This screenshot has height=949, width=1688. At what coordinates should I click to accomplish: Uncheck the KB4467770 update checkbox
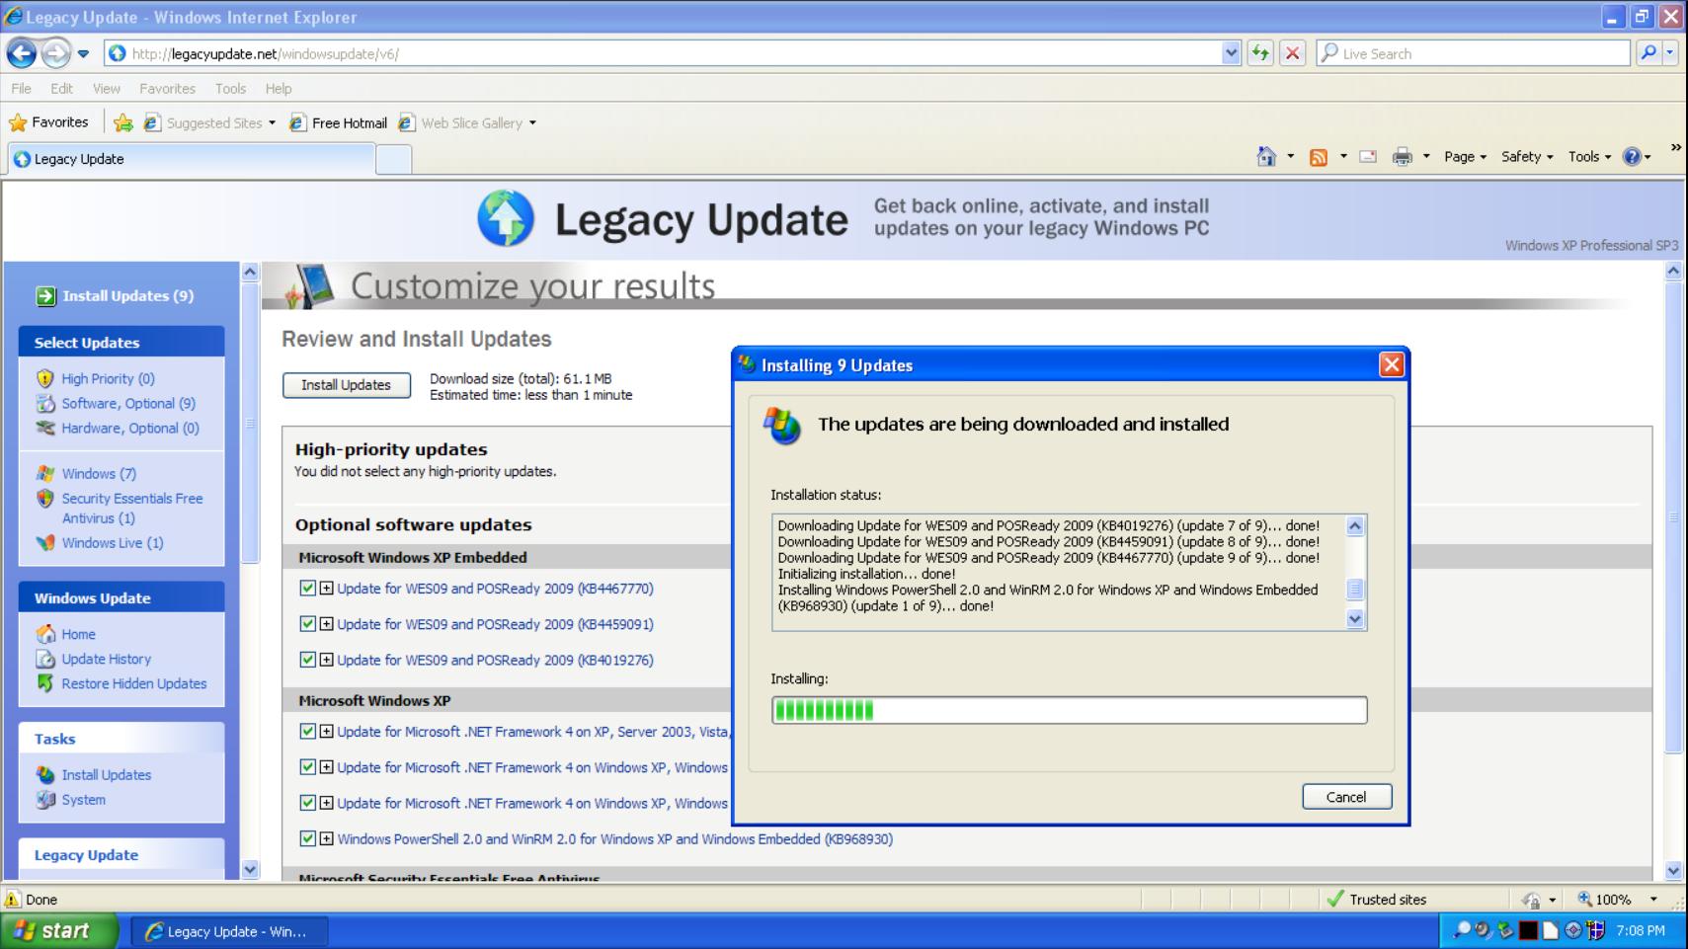coord(308,588)
